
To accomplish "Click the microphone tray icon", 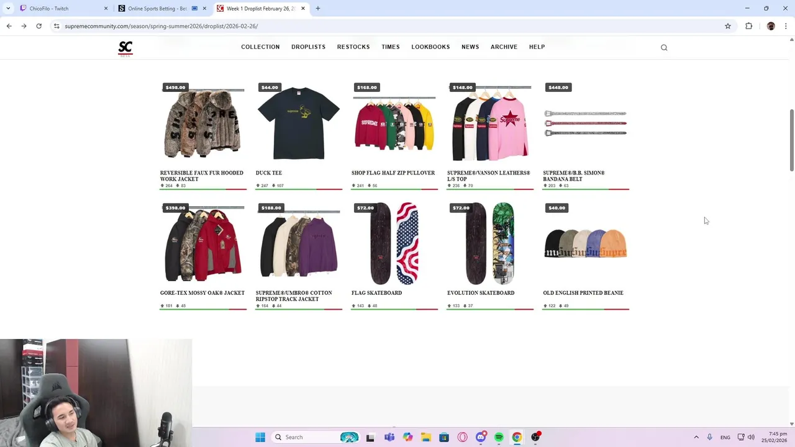I will coord(709,437).
